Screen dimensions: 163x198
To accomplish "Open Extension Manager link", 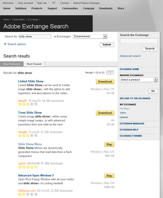I will tap(132, 123).
